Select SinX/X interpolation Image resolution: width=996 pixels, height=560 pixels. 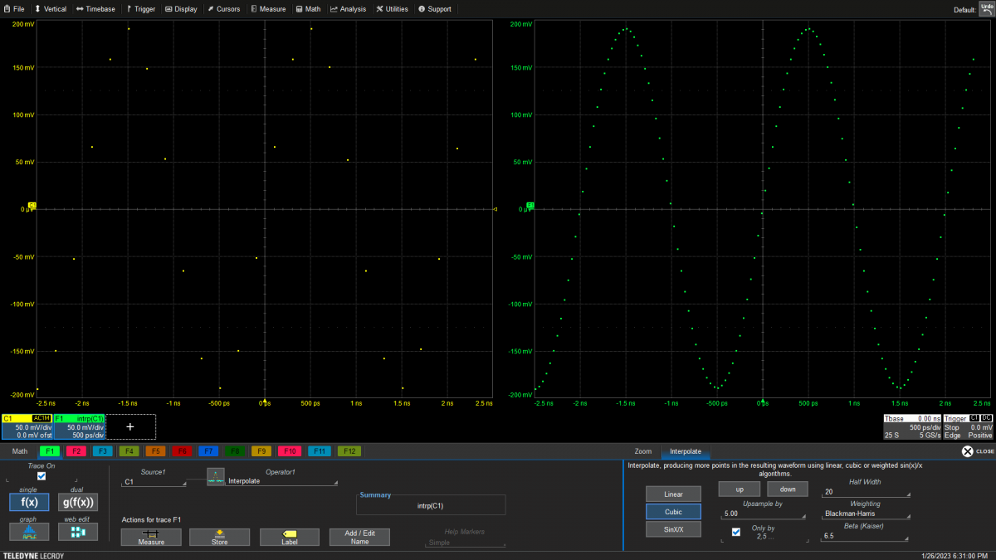(674, 529)
